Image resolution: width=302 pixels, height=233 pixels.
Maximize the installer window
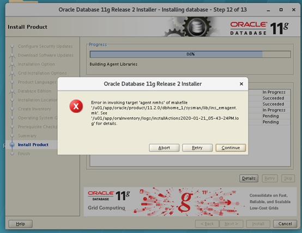click(281, 10)
